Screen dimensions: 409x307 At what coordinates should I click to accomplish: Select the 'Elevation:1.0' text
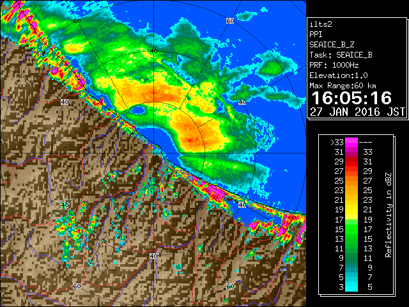[339, 75]
